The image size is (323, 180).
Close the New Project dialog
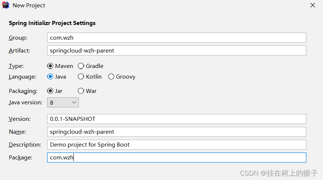[x=312, y=5]
